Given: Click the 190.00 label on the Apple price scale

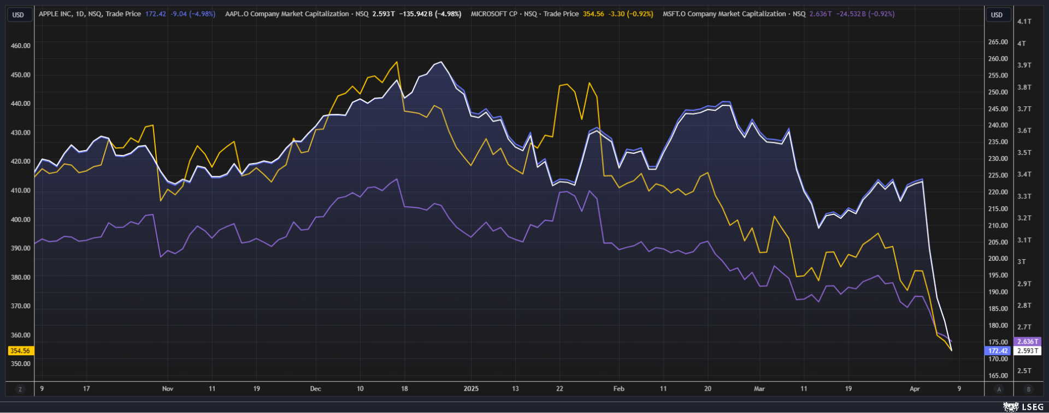Looking at the screenshot, I should 998,292.
